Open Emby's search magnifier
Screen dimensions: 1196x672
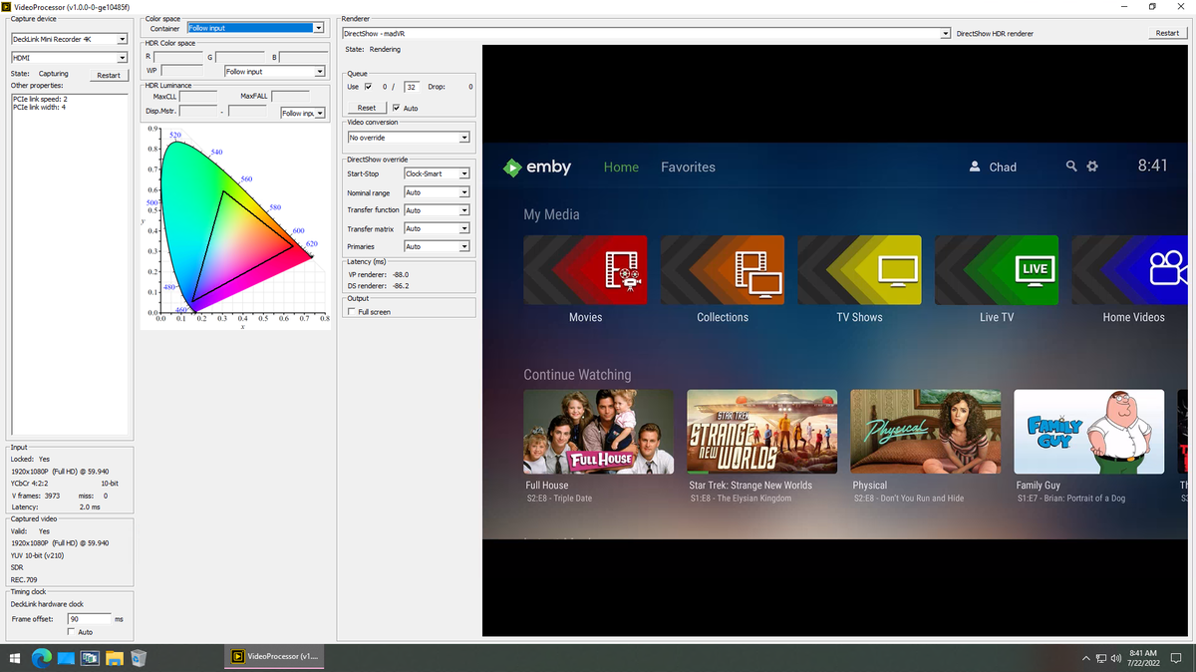tap(1070, 167)
